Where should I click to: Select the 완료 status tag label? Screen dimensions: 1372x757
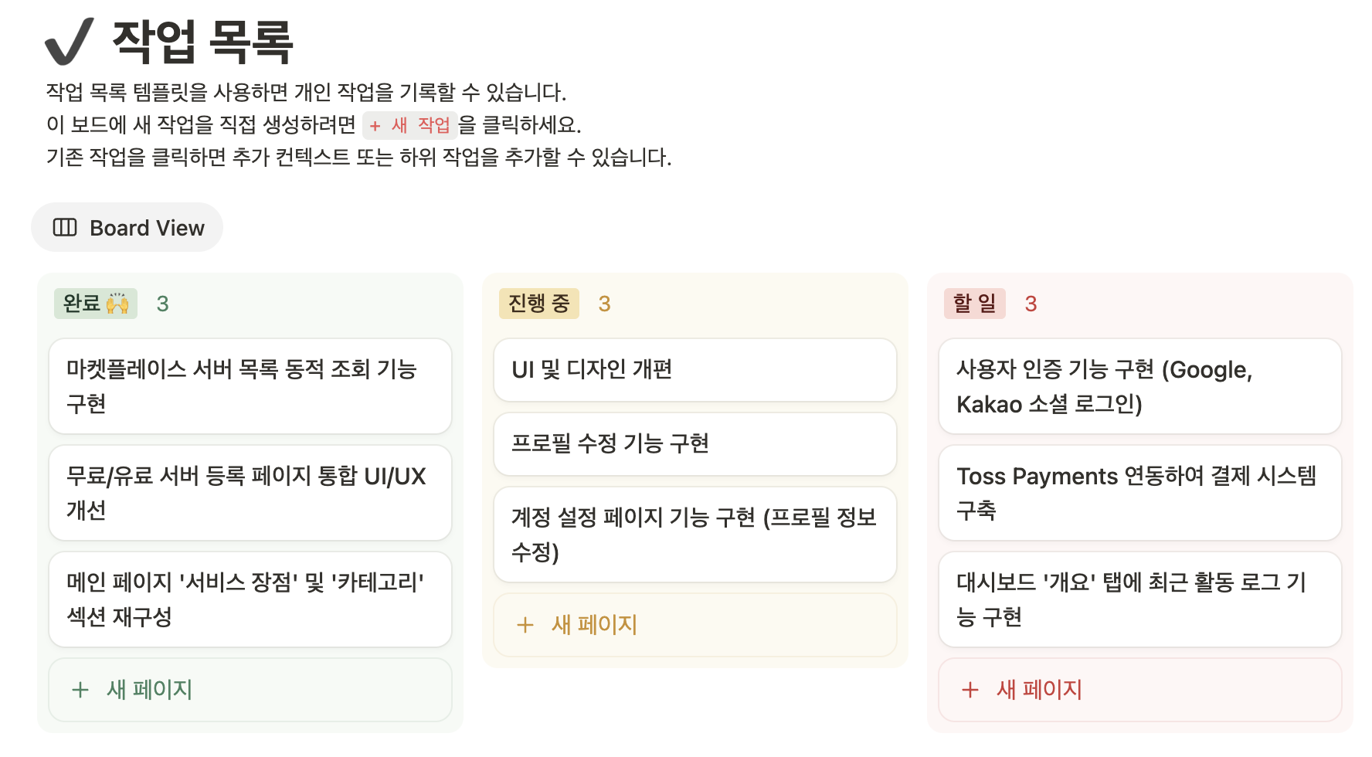pyautogui.click(x=85, y=303)
